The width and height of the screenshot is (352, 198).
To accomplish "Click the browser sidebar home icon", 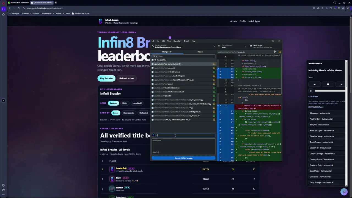I will (x=3, y=9).
